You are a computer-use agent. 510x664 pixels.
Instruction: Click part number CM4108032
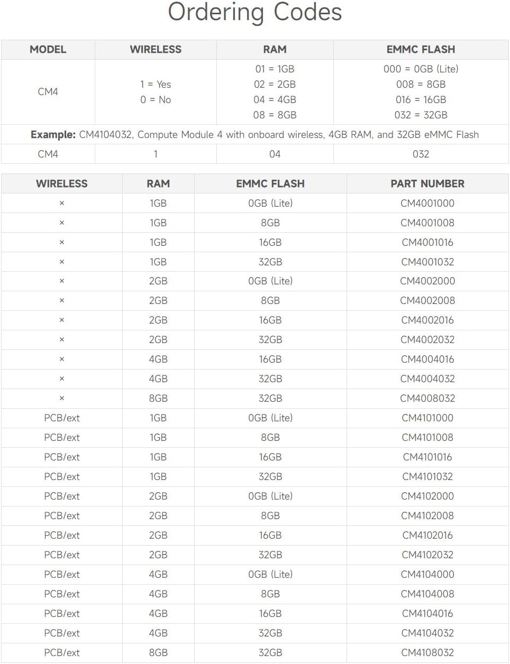click(427, 653)
